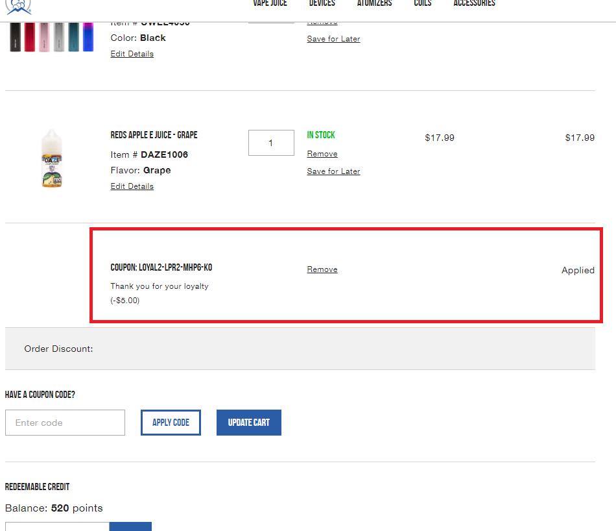The width and height of the screenshot is (616, 531).
Task: Open Reds Apple E Juice - Grape product title
Action: point(154,135)
